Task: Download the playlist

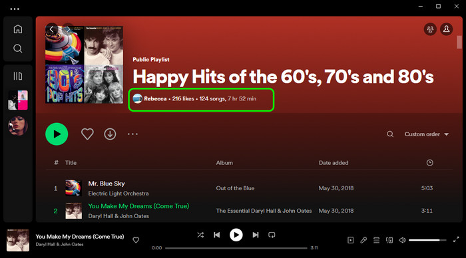Action: click(x=110, y=134)
